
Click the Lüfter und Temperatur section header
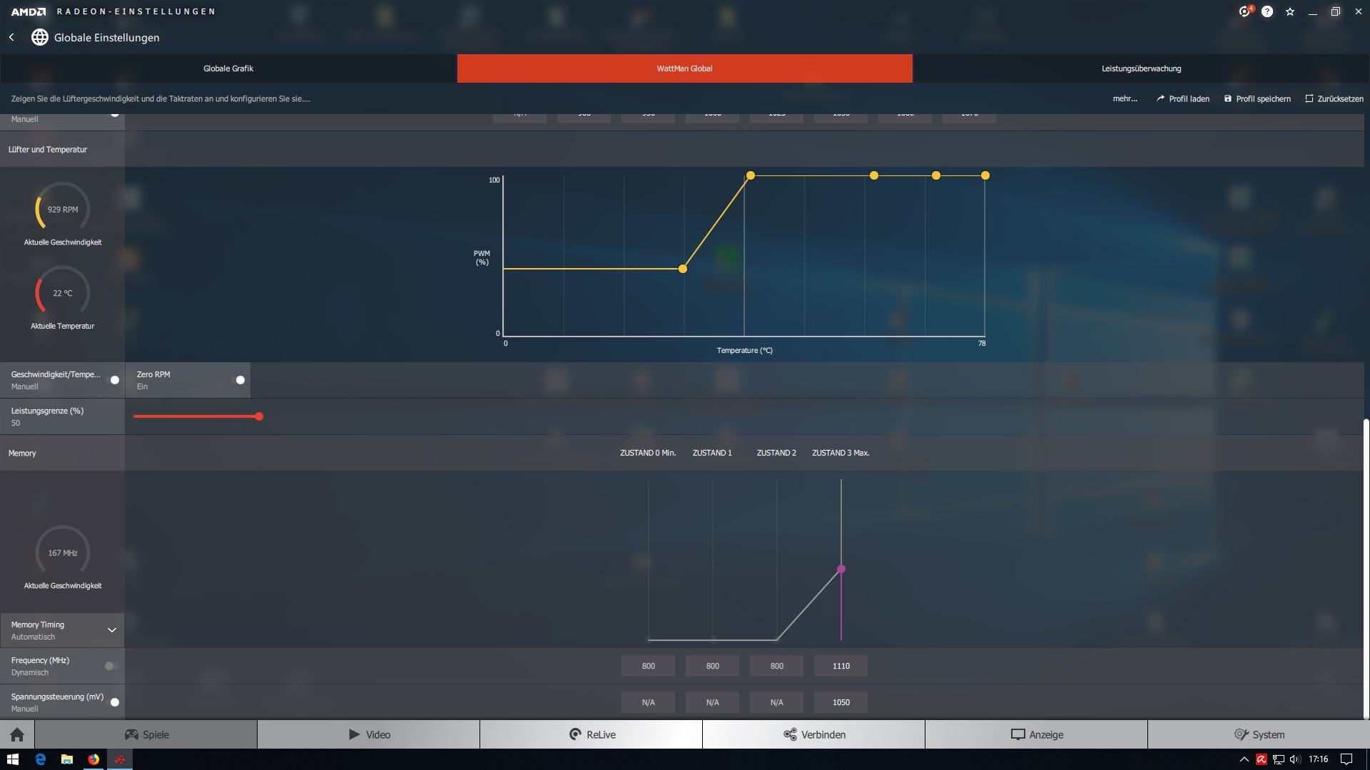pos(48,150)
